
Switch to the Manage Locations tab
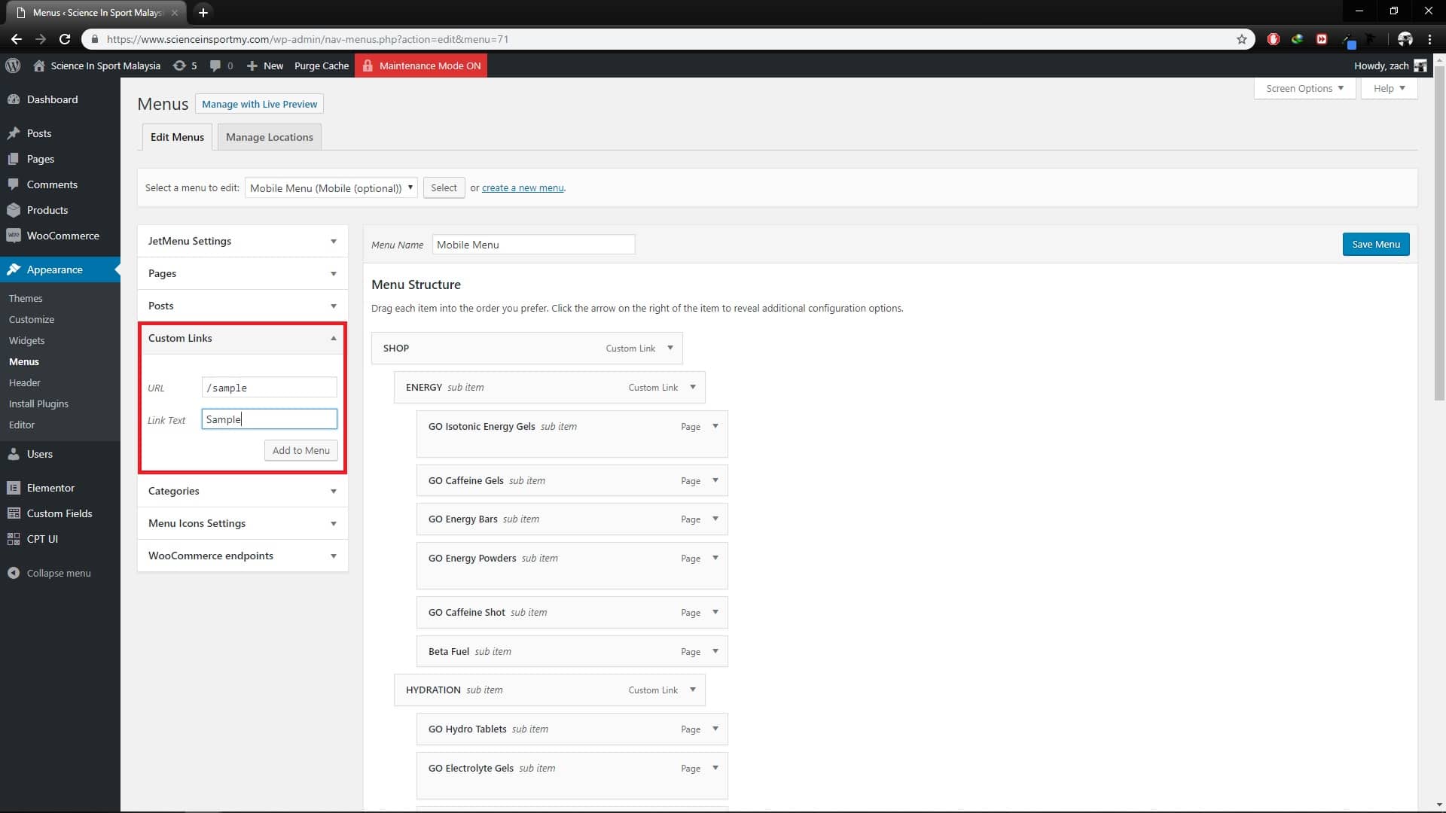pos(269,137)
